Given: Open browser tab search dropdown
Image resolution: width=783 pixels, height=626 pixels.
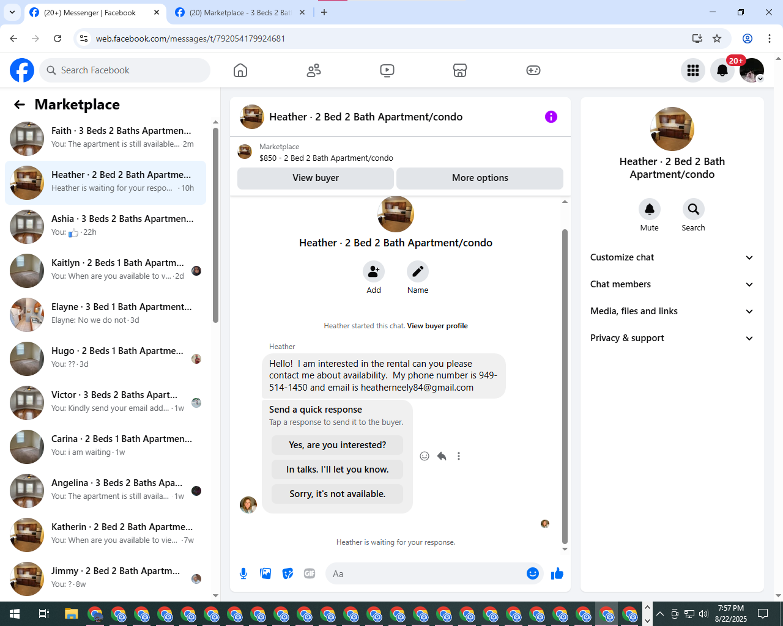Looking at the screenshot, I should [x=12, y=12].
